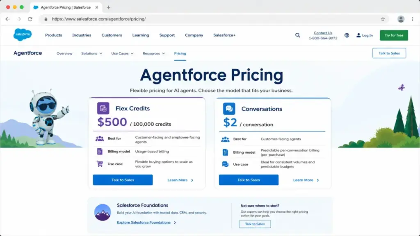This screenshot has width=420, height=236.
Task: Click the browser back arrow
Action: (7, 19)
